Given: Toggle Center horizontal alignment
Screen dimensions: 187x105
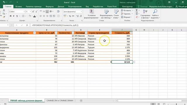Looking at the screenshot, I should (x=44, y=16).
